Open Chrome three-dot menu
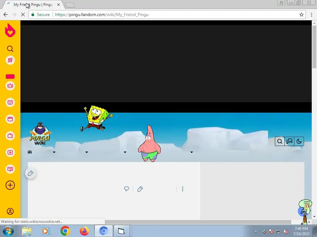The image size is (317, 237). pyautogui.click(x=311, y=15)
